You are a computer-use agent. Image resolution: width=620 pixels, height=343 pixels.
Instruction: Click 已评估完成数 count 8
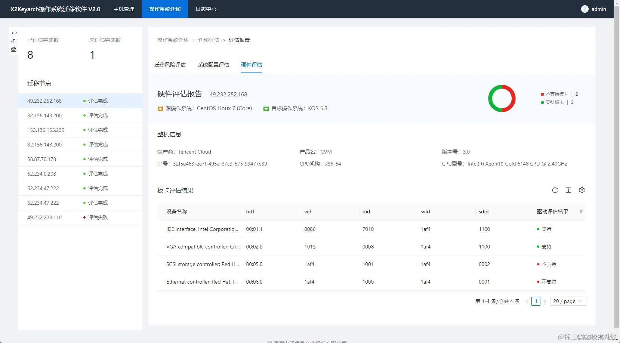(30, 55)
